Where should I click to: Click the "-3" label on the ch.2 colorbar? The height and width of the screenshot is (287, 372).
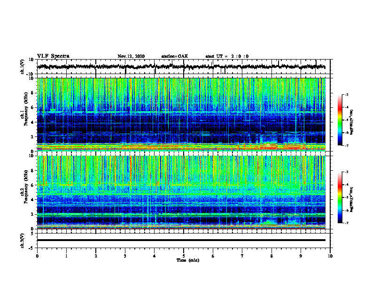347,172
